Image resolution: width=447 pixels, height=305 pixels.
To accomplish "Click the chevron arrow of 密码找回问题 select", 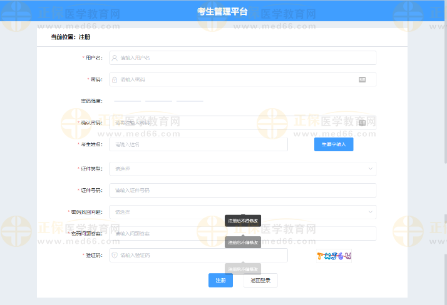I will (369, 212).
